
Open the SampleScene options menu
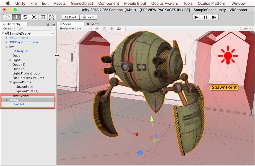pyautogui.click(x=52, y=34)
